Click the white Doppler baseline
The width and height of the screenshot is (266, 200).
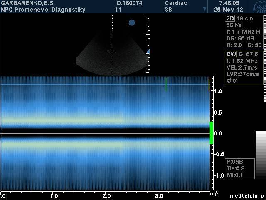[x=104, y=133]
